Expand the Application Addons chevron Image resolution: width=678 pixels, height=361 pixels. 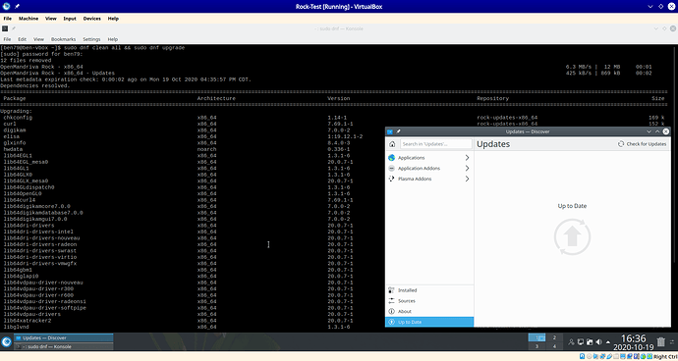(x=467, y=169)
